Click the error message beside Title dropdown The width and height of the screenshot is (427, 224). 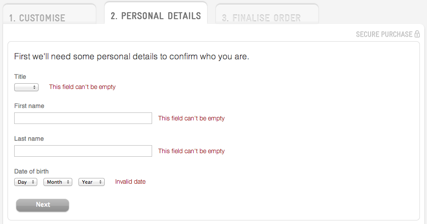coord(82,87)
